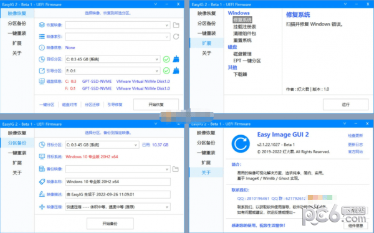
Task: Click folder browse icon beside 恢复映像 field
Action: (x=176, y=25)
